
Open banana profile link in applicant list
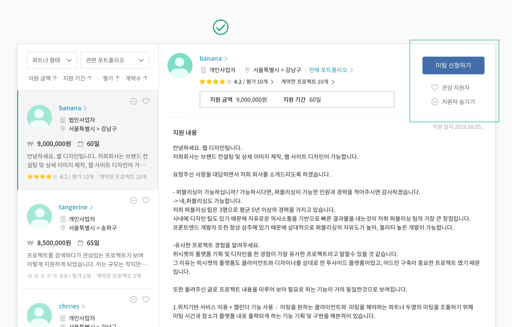73,108
